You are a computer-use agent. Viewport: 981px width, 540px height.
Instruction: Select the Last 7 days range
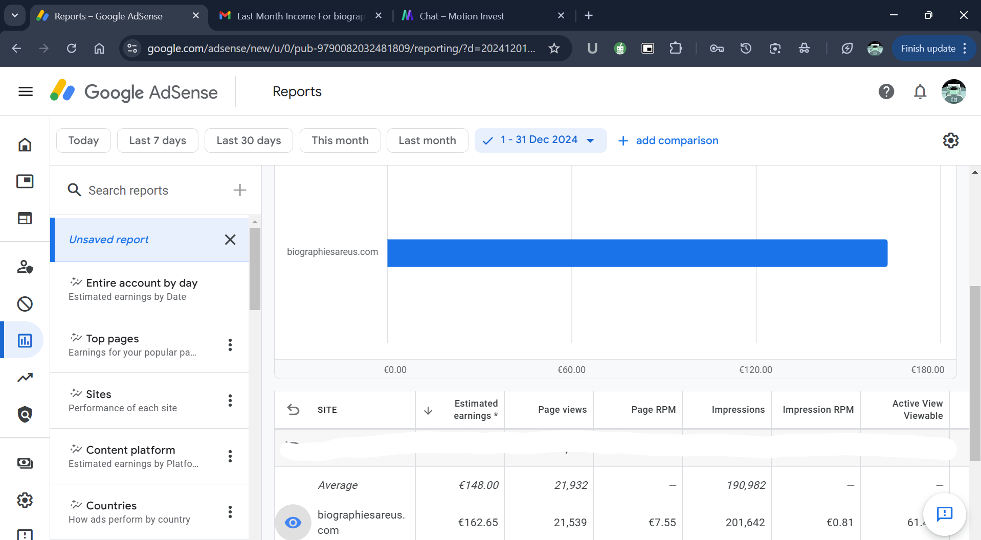point(158,140)
